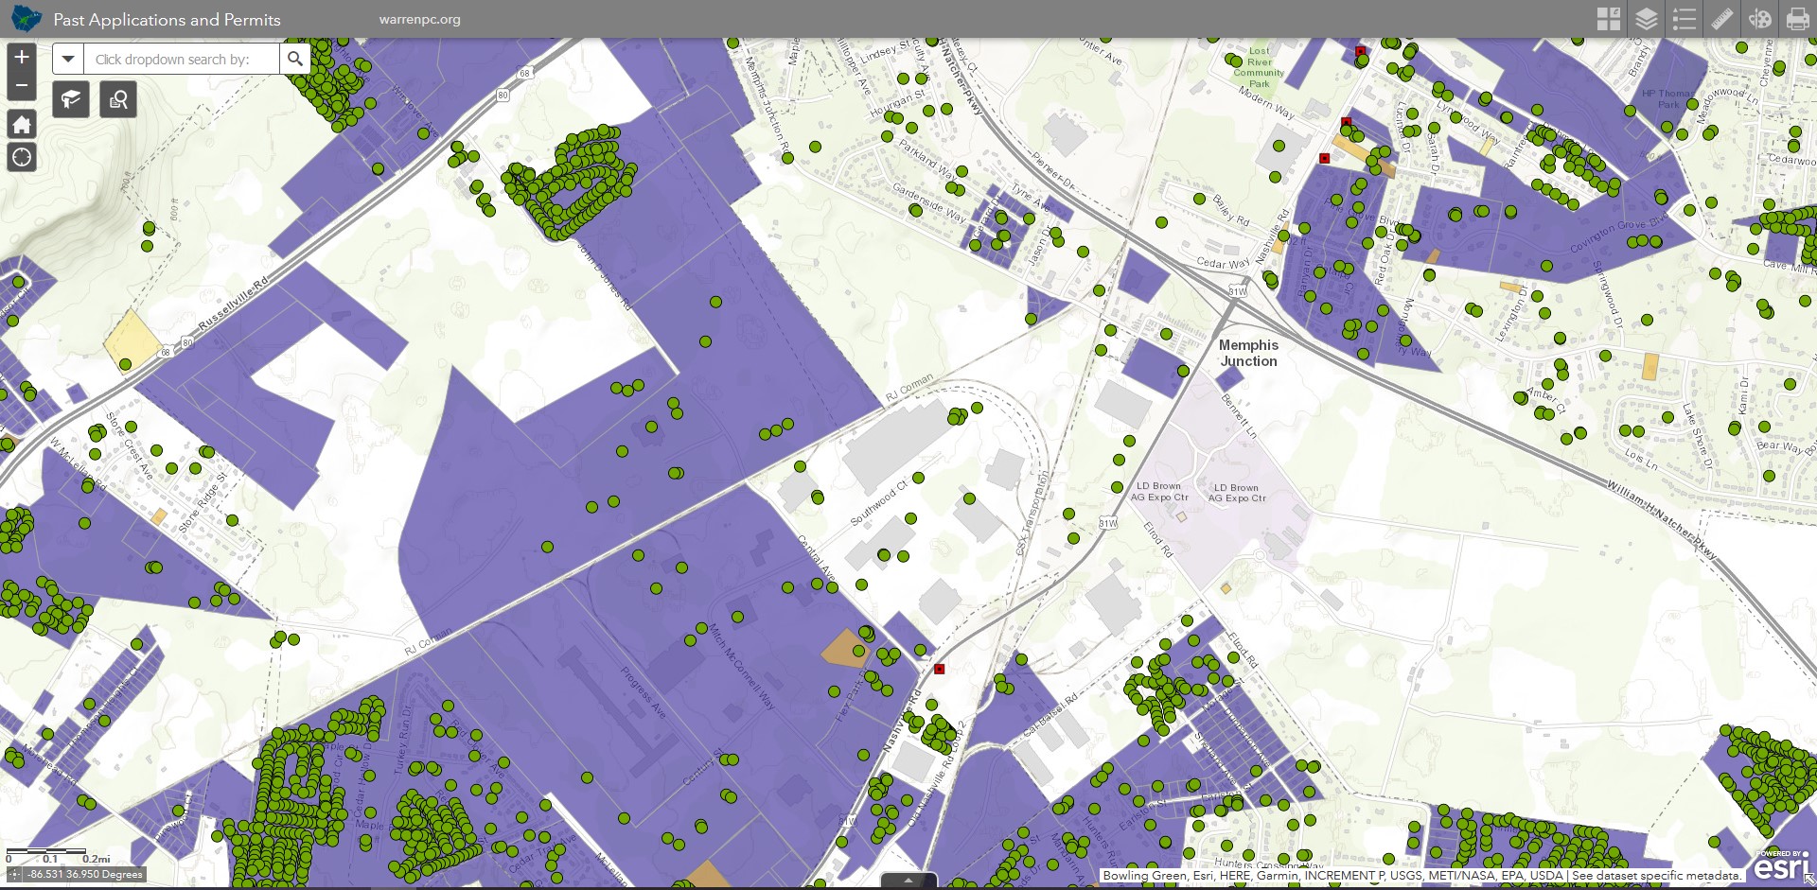Open the Basemap Gallery widget

(1609, 18)
